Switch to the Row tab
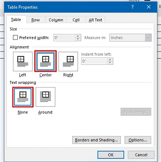This screenshot has width=161, height=162. point(35,20)
